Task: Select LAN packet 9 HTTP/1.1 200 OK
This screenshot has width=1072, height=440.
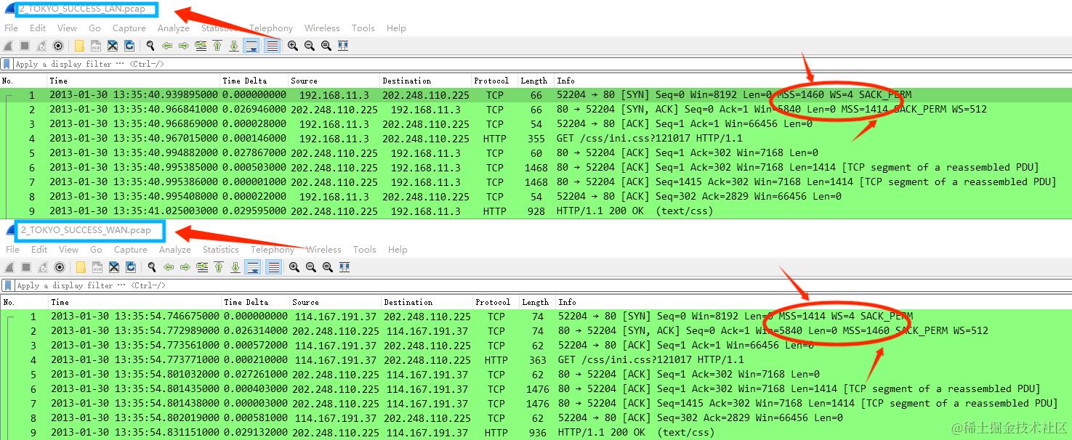Action: tap(536, 211)
